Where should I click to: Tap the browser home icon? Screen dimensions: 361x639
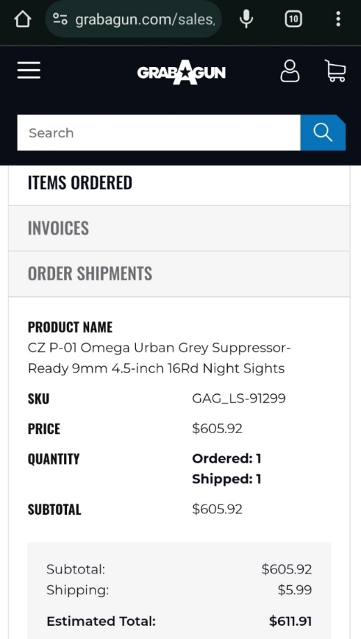(23, 19)
